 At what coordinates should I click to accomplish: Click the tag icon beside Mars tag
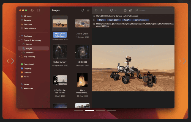coord(94,20)
